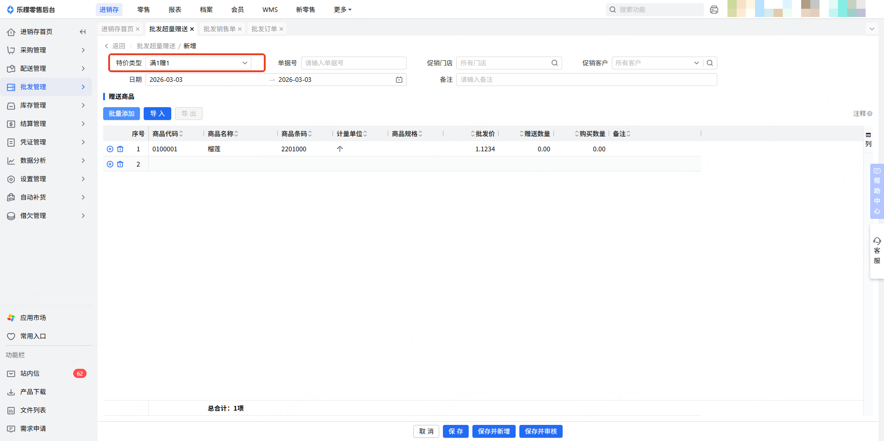Click 保存并新增 button
This screenshot has width=884, height=441.
click(494, 431)
